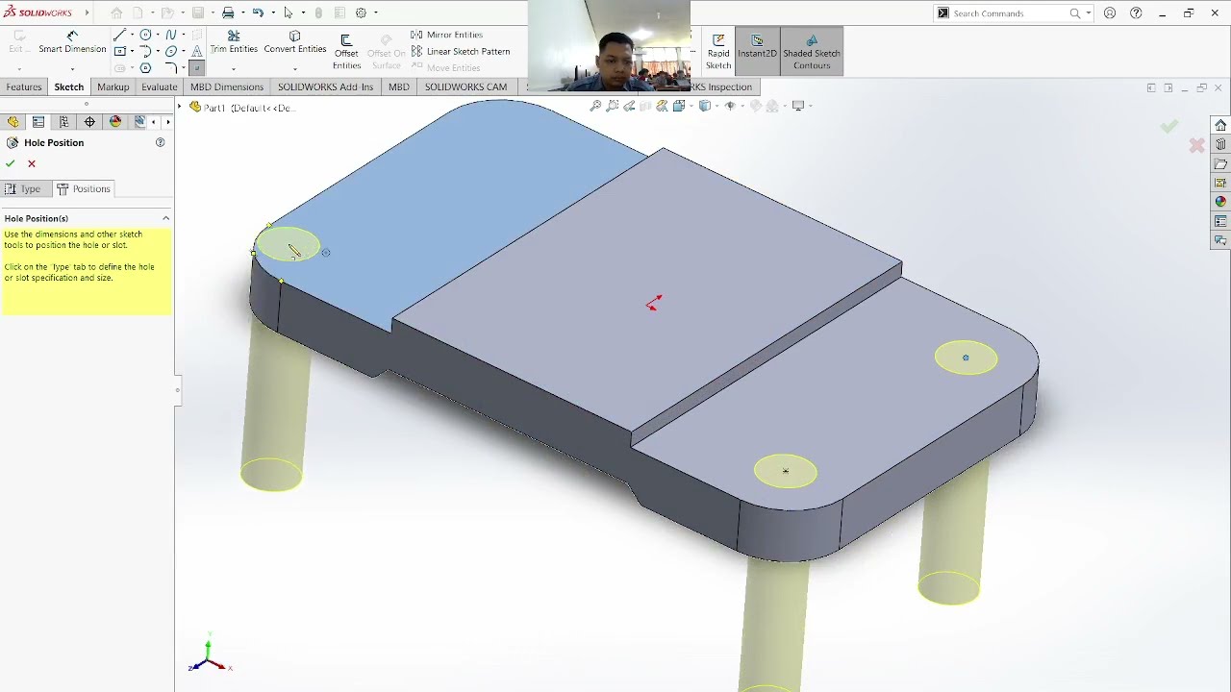This screenshot has width=1231, height=692.
Task: Open Smart Dimension dropdown arrow
Action: pos(72,68)
